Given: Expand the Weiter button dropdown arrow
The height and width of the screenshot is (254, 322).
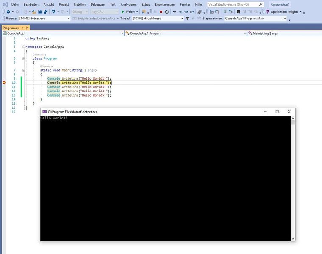Looking at the screenshot, I should [137, 12].
